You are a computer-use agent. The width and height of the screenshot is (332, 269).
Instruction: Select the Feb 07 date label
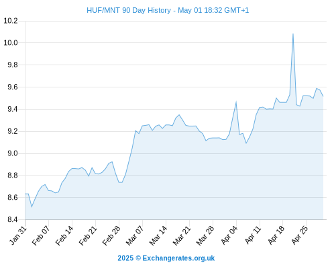(41, 235)
